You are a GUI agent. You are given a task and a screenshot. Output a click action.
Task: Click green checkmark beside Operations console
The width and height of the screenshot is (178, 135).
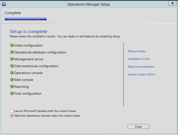12,73
